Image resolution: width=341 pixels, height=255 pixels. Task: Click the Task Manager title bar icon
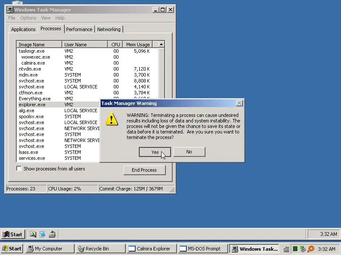[10, 10]
